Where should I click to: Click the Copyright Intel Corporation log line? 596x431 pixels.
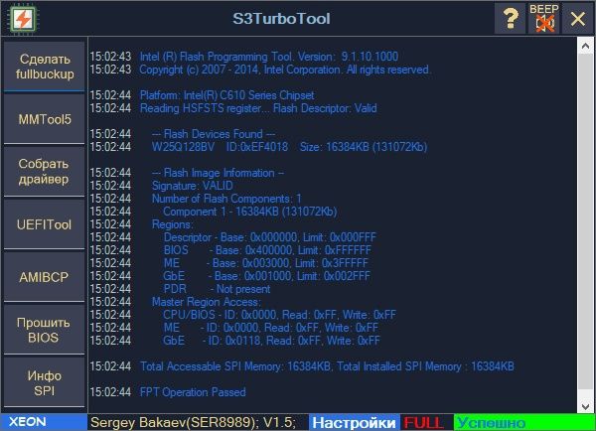(x=285, y=70)
